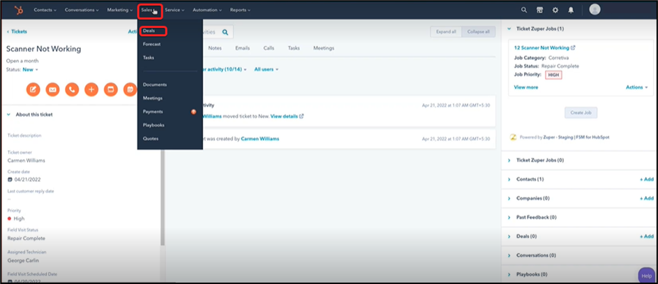Click the orange email envelope icon
658x284 pixels.
click(x=52, y=89)
